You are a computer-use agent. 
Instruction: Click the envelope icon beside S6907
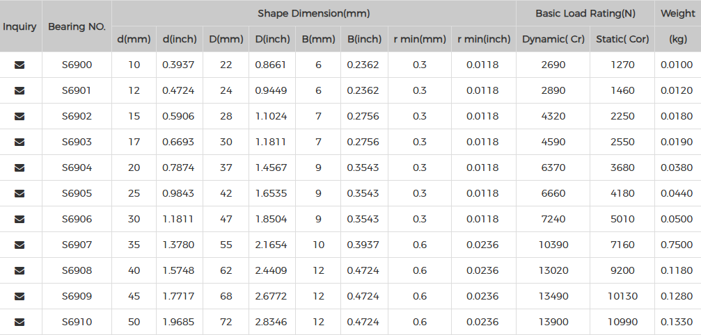pos(19,245)
